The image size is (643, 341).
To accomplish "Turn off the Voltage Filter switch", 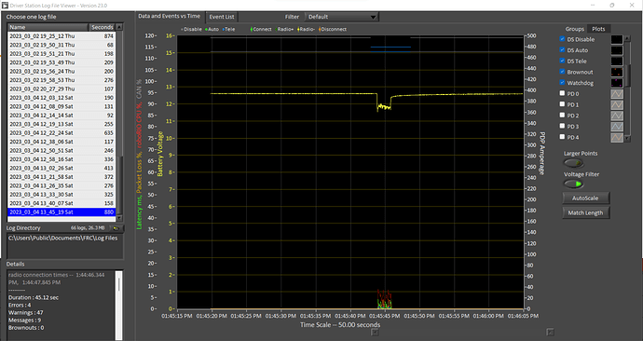I will click(x=574, y=184).
